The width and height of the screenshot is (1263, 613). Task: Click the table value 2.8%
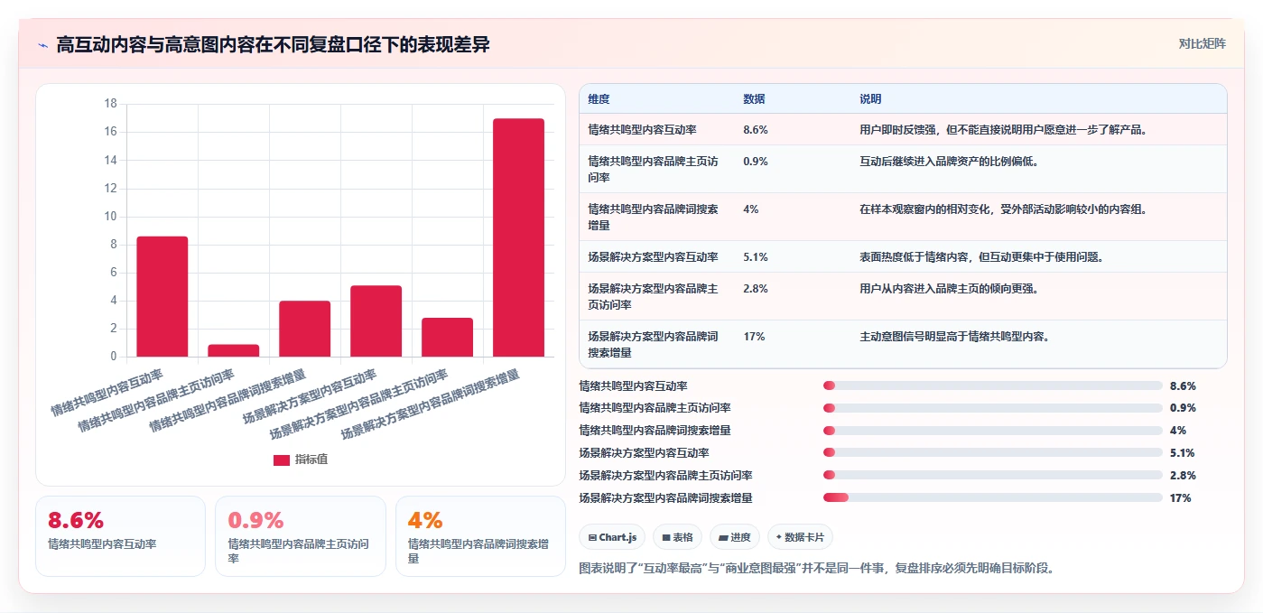(x=756, y=289)
